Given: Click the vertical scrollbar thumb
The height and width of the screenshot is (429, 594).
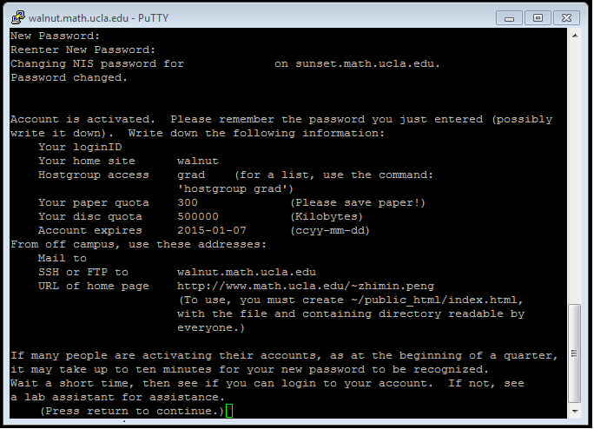Looking at the screenshot, I should 575,353.
